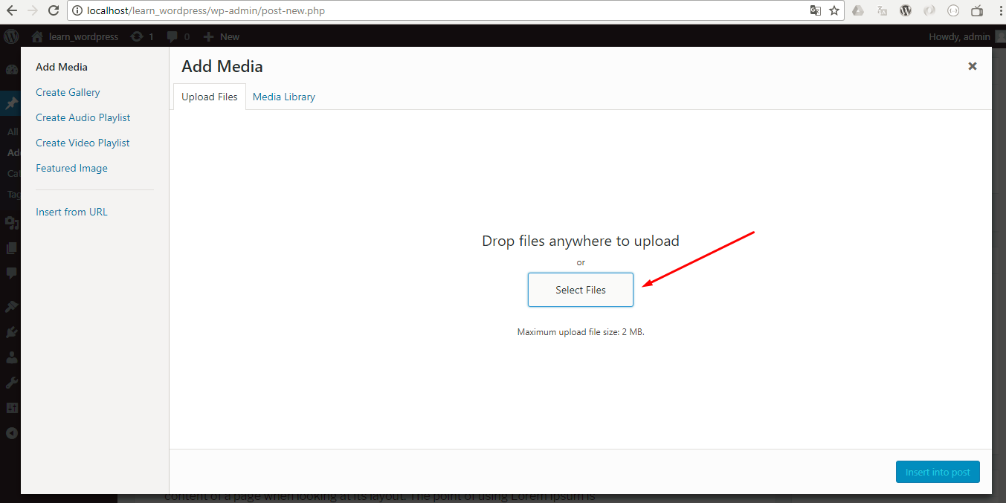
Task: Open the Users icon in the WordPress sidebar
Action: [11, 357]
